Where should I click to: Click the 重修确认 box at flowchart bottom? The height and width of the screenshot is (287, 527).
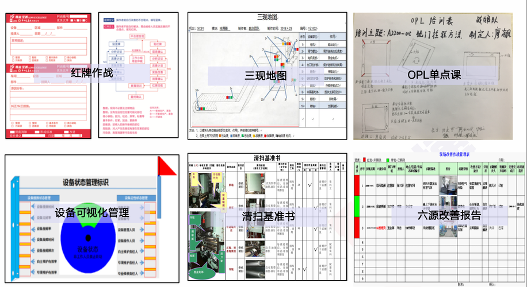136,98
